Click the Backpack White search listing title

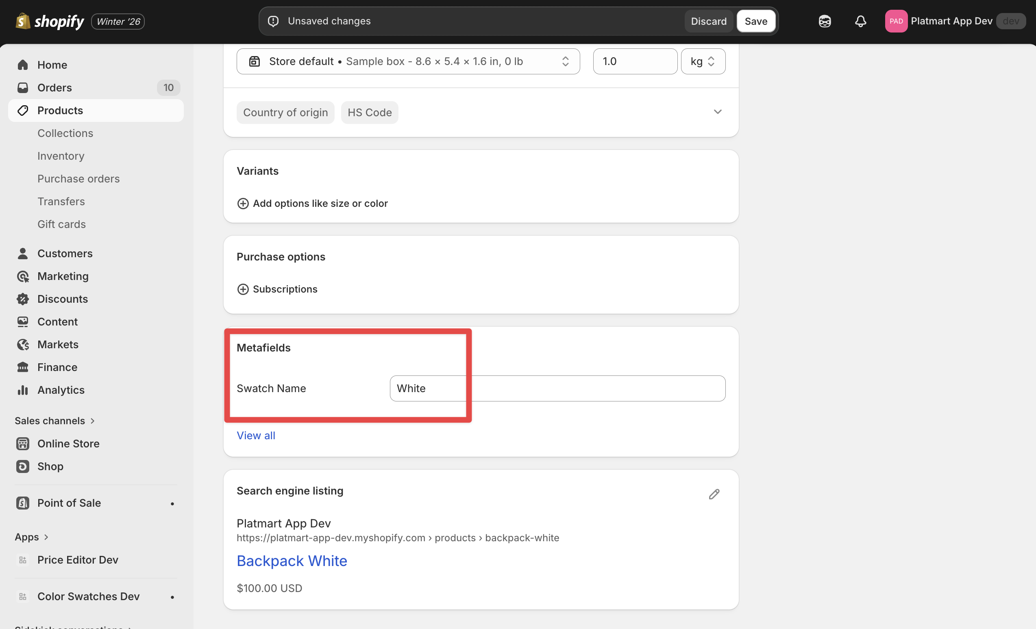(x=292, y=561)
